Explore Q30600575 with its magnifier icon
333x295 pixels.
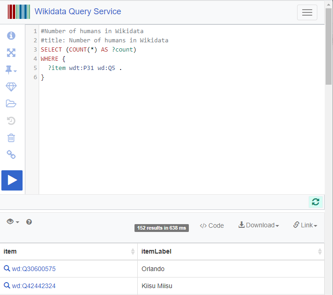(x=7, y=268)
